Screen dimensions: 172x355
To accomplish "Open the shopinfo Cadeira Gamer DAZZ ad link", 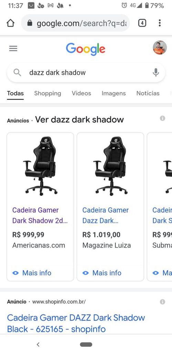I will point(76,323).
